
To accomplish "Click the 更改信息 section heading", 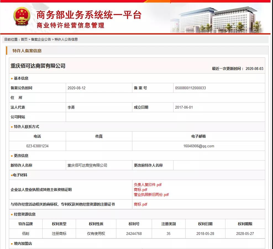I will pos(21,156).
